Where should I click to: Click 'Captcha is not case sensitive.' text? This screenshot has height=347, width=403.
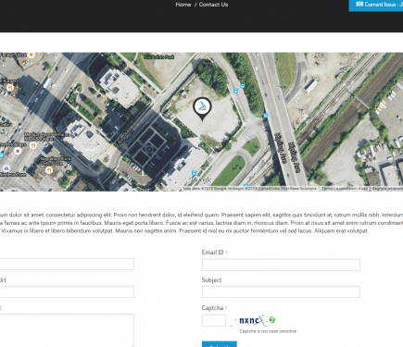pos(269,331)
